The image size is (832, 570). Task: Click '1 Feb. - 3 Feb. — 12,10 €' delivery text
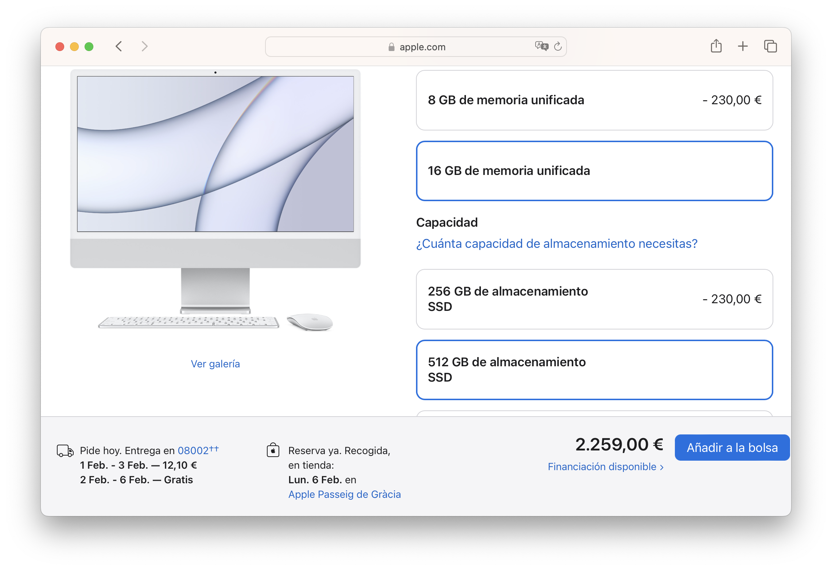click(139, 465)
